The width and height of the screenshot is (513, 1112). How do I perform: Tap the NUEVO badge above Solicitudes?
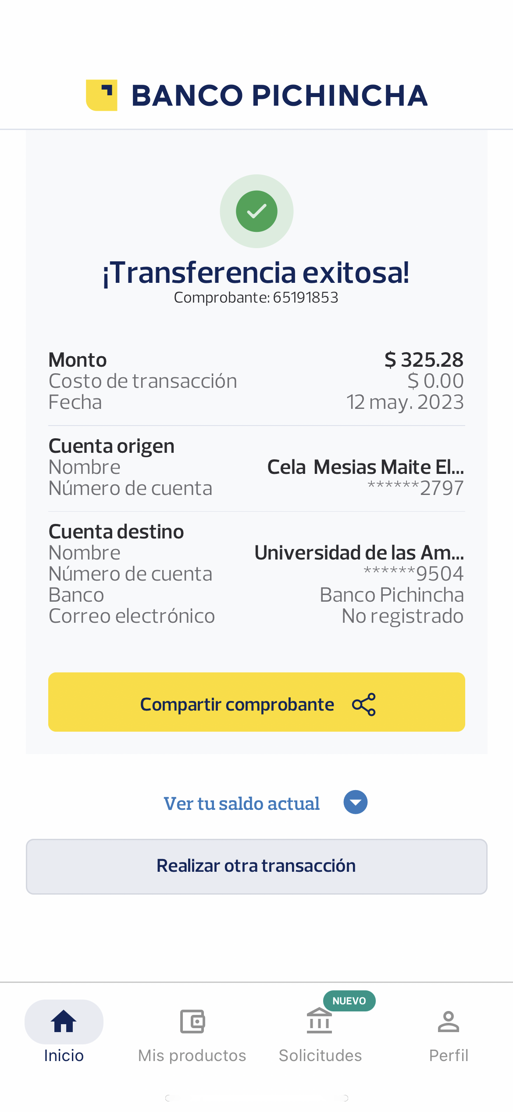pos(349,1001)
